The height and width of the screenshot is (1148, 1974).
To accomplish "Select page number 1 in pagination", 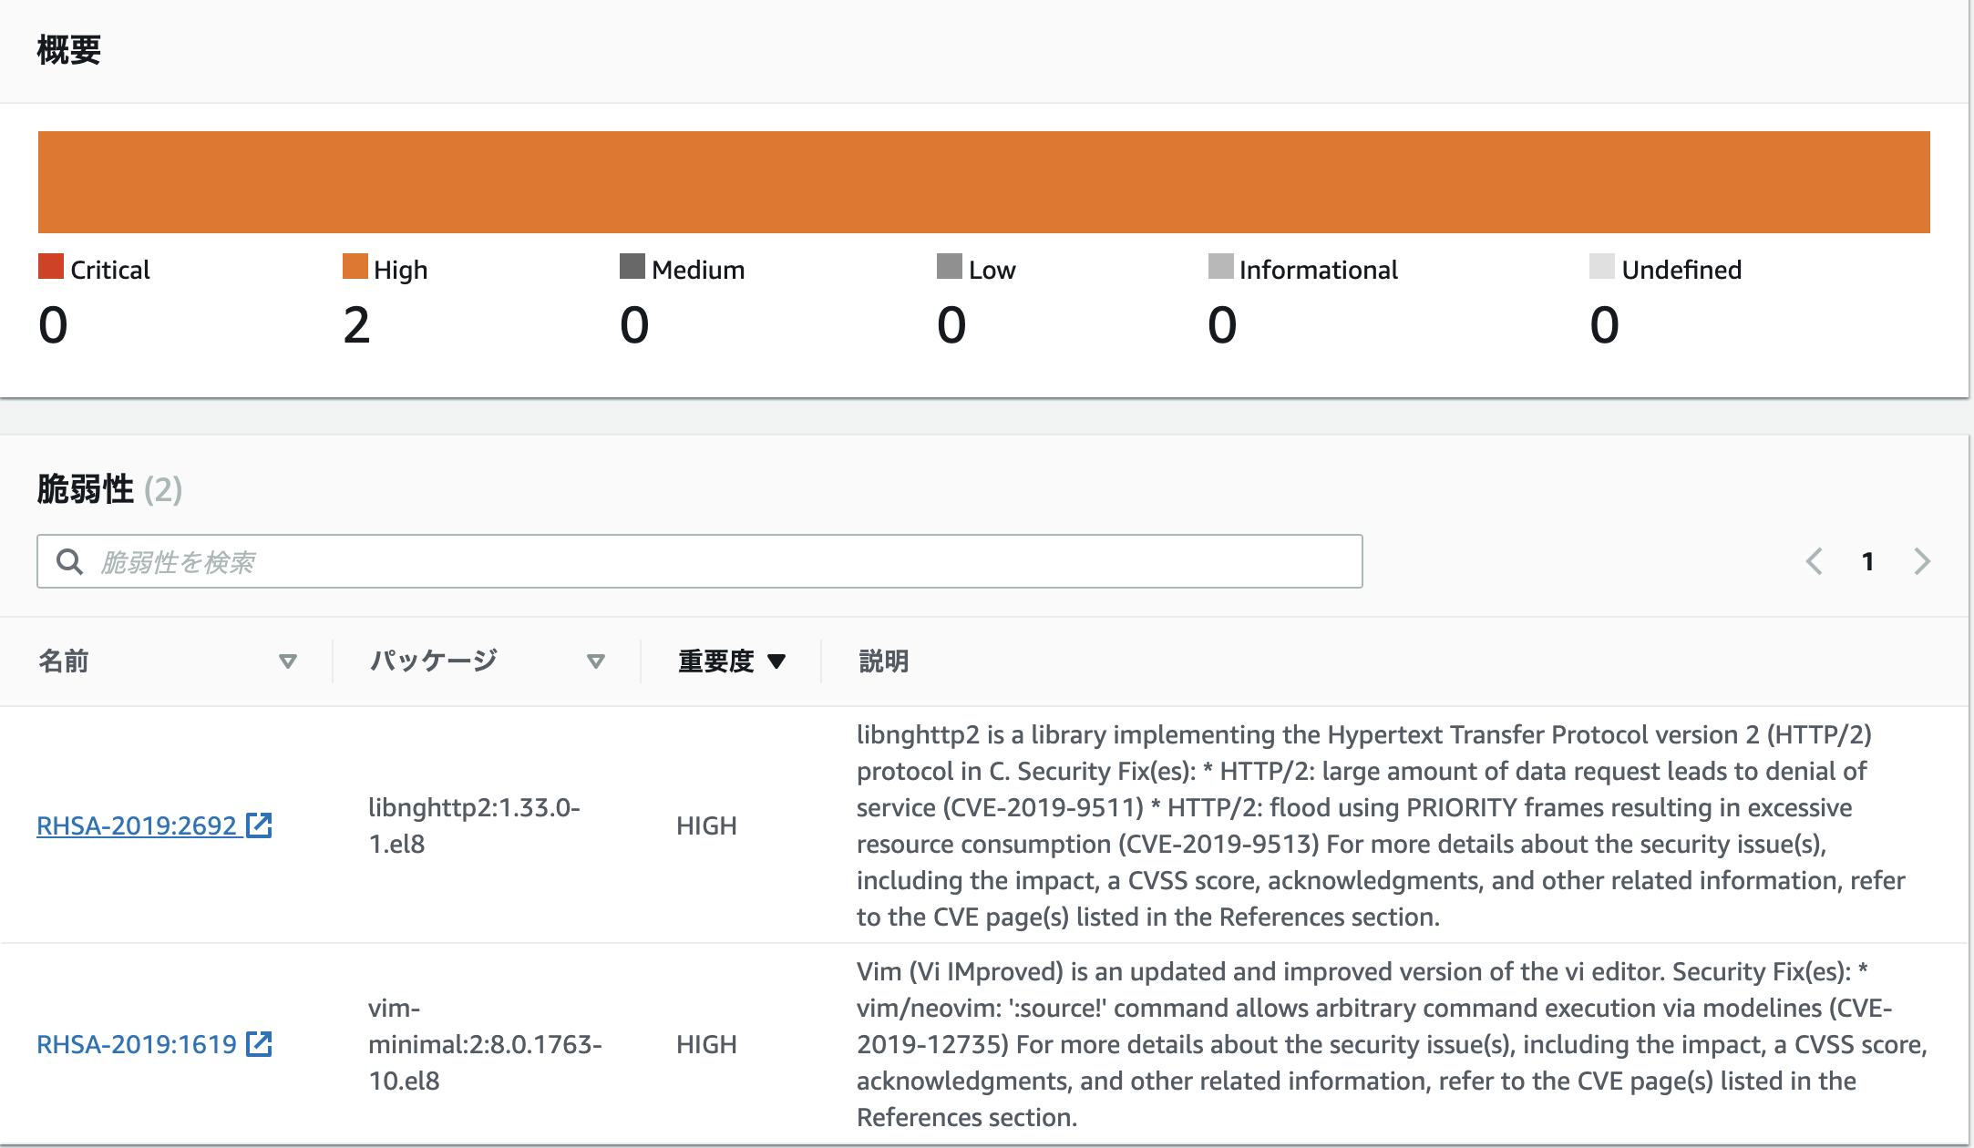I will 1868,561.
